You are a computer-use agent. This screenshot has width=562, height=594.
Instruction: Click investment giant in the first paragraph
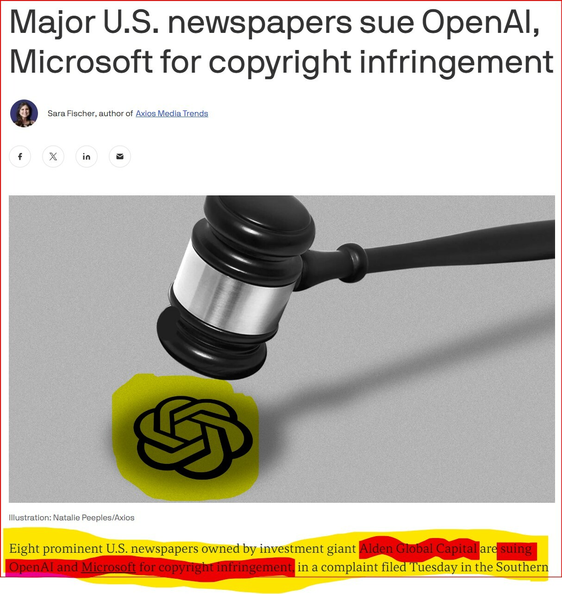pyautogui.click(x=308, y=549)
